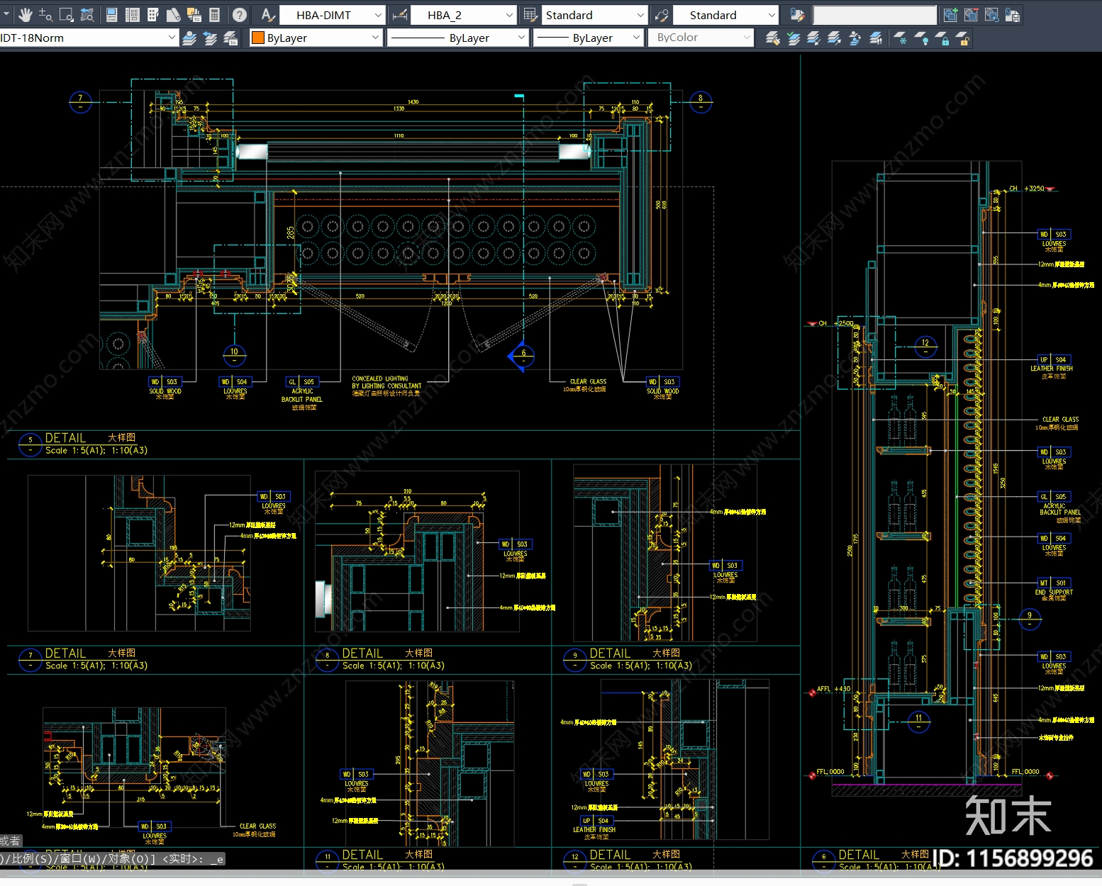Open the Help question mark icon
The image size is (1102, 886).
click(240, 15)
